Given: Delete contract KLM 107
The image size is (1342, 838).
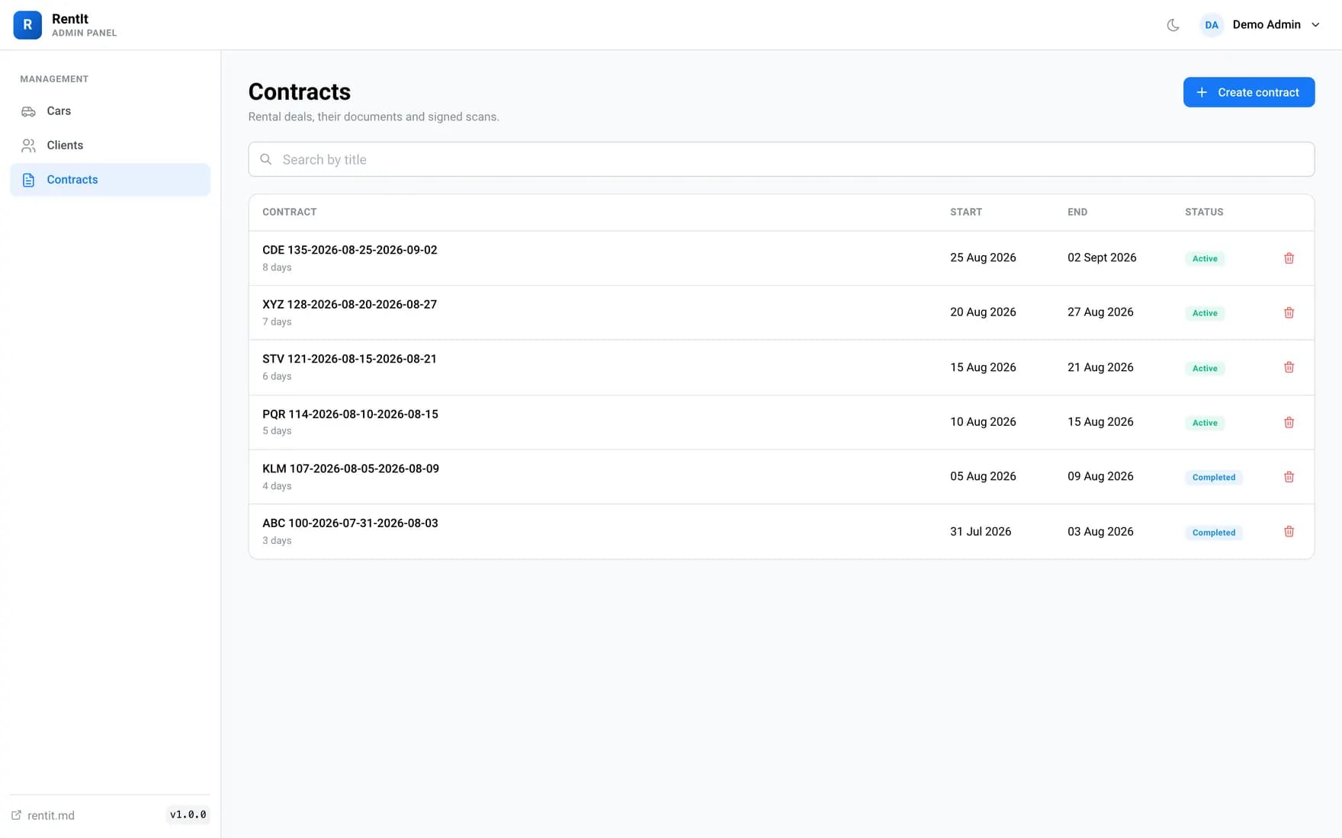Looking at the screenshot, I should pyautogui.click(x=1289, y=477).
